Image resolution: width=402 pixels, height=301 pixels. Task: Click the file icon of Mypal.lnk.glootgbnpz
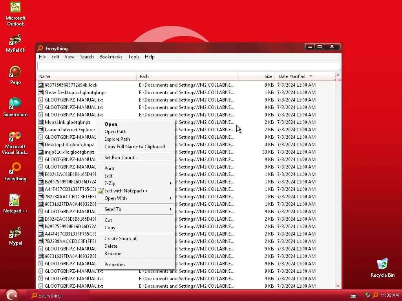tap(41, 122)
